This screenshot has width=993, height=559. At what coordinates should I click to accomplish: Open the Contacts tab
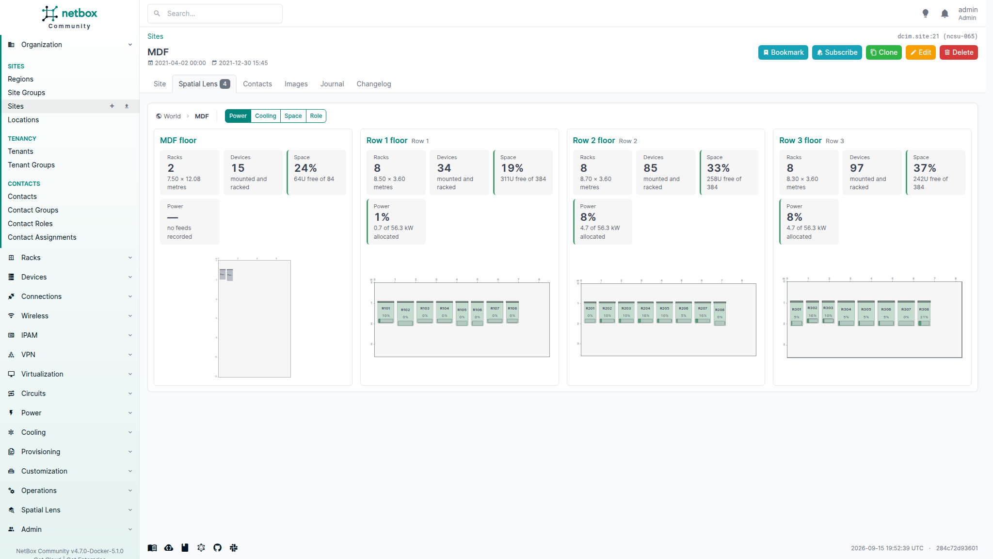[x=257, y=84]
